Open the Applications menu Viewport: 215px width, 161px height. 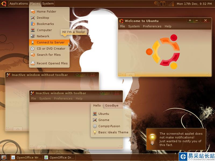point(19,3)
